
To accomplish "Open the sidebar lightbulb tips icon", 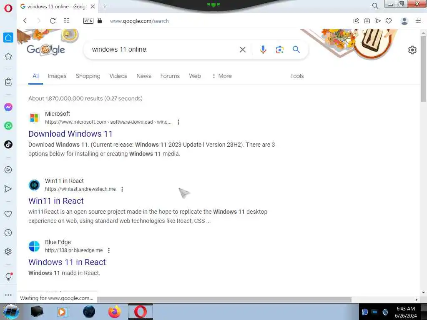I will coord(8,277).
